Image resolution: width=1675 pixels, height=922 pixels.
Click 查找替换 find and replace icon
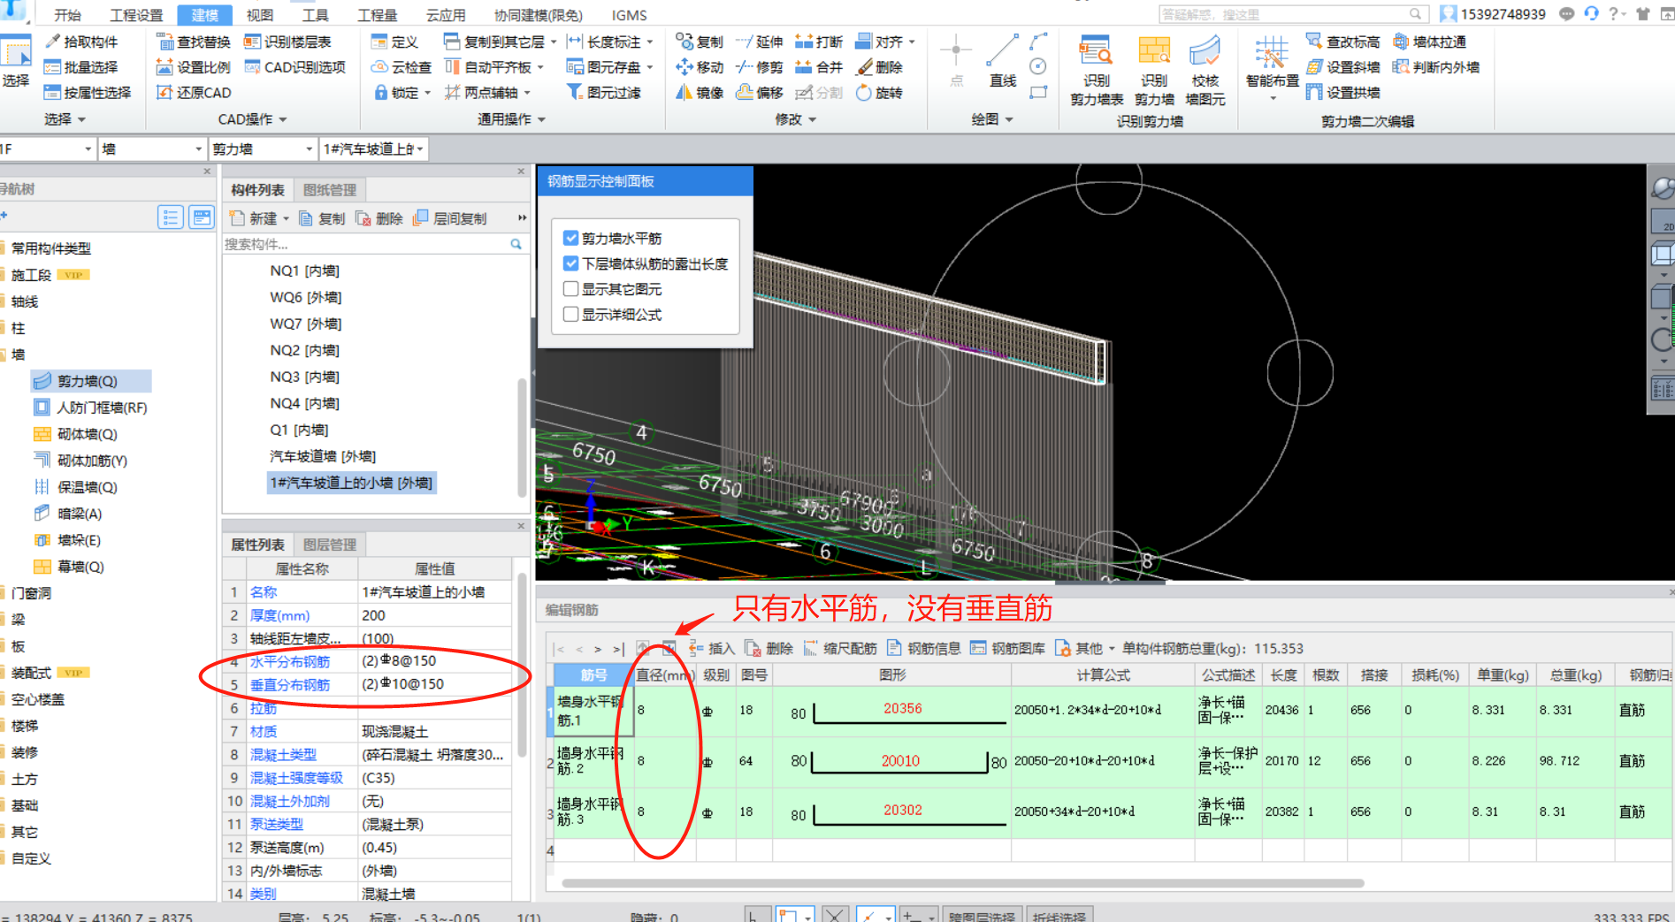pos(164,42)
